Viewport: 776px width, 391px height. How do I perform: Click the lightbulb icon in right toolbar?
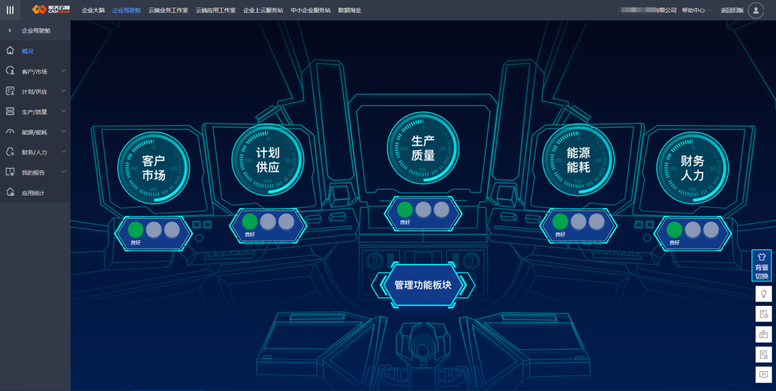[x=763, y=293]
